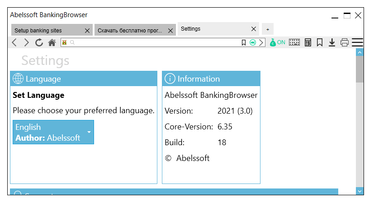Toggle the money bag ON protection
This screenshot has height=202, width=369.
click(278, 42)
